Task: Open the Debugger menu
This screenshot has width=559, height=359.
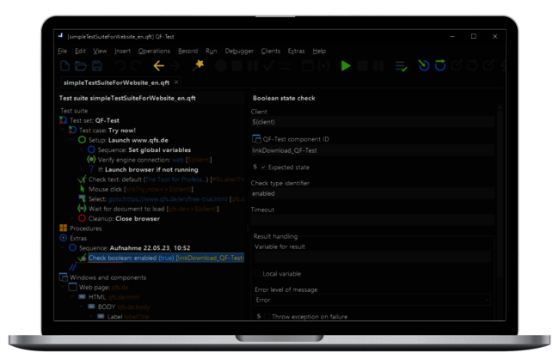Action: pos(238,51)
